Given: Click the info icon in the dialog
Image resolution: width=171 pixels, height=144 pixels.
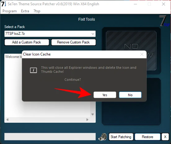Looking at the screenshot, I should click(x=33, y=70).
